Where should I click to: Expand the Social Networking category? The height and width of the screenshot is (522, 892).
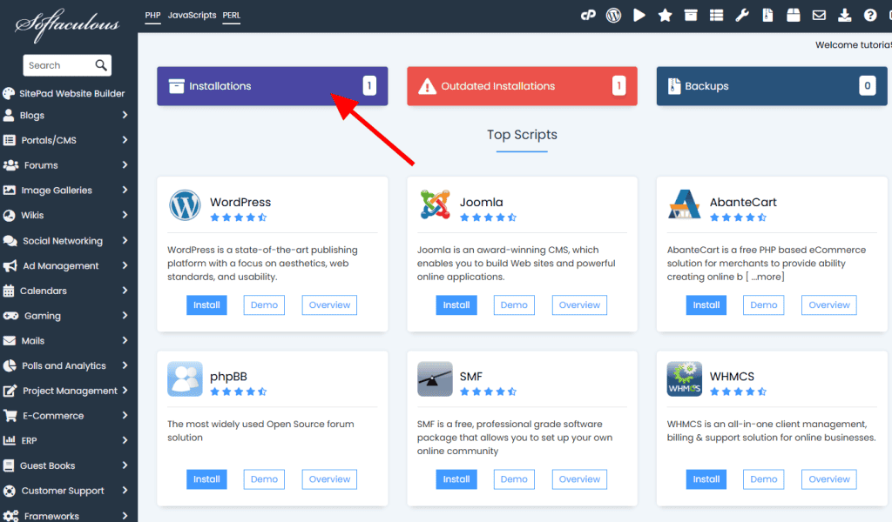pyautogui.click(x=64, y=241)
